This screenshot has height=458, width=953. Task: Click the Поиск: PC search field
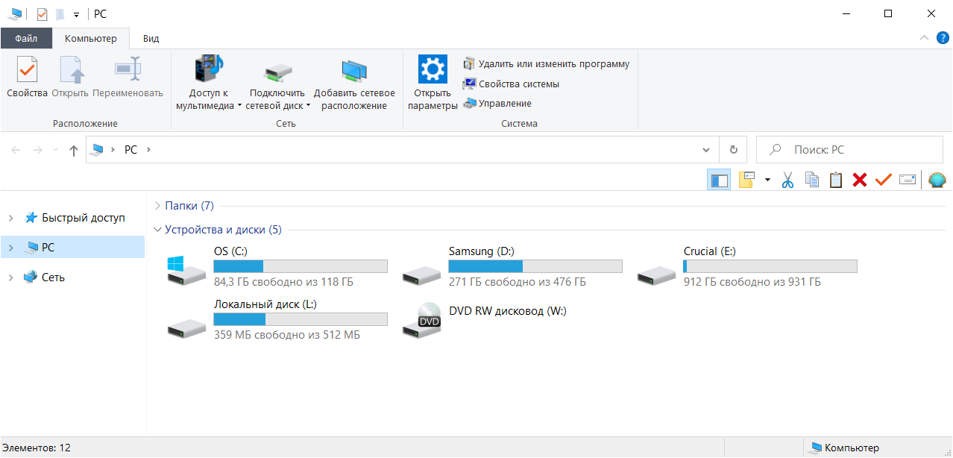tap(858, 150)
